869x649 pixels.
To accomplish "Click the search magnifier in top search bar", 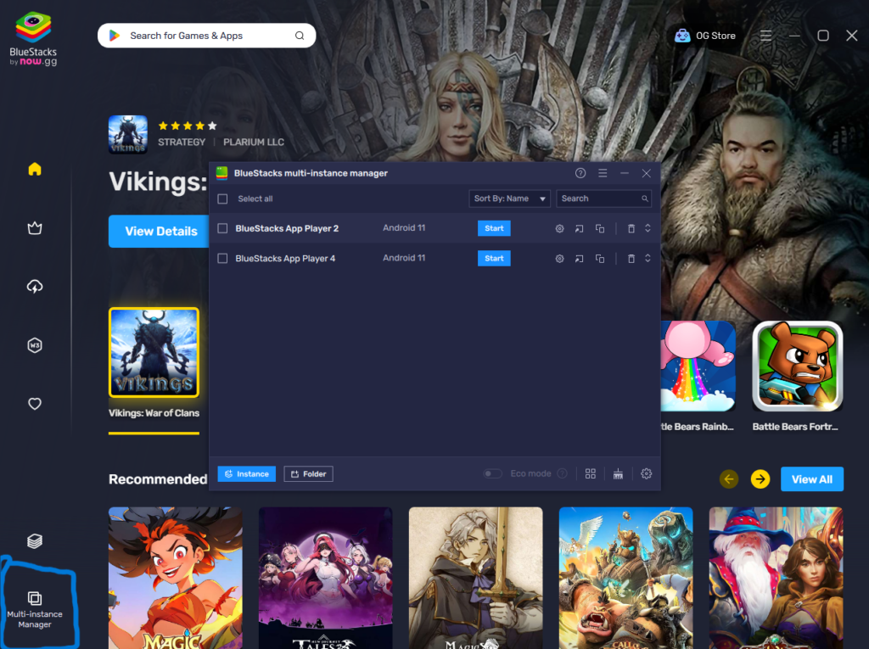I will point(300,36).
